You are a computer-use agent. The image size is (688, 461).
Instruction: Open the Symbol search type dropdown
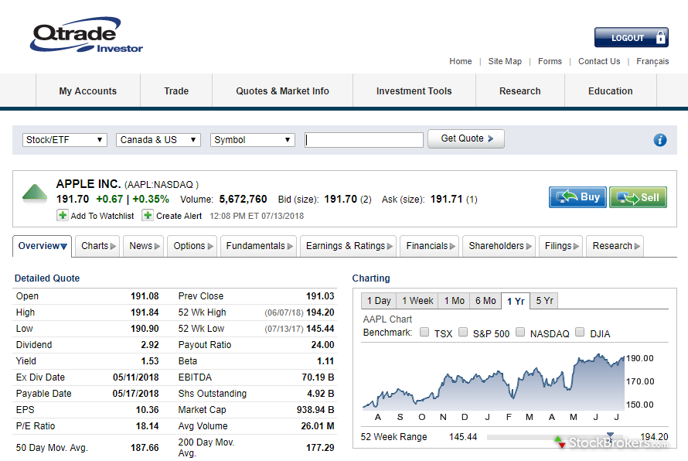click(253, 140)
